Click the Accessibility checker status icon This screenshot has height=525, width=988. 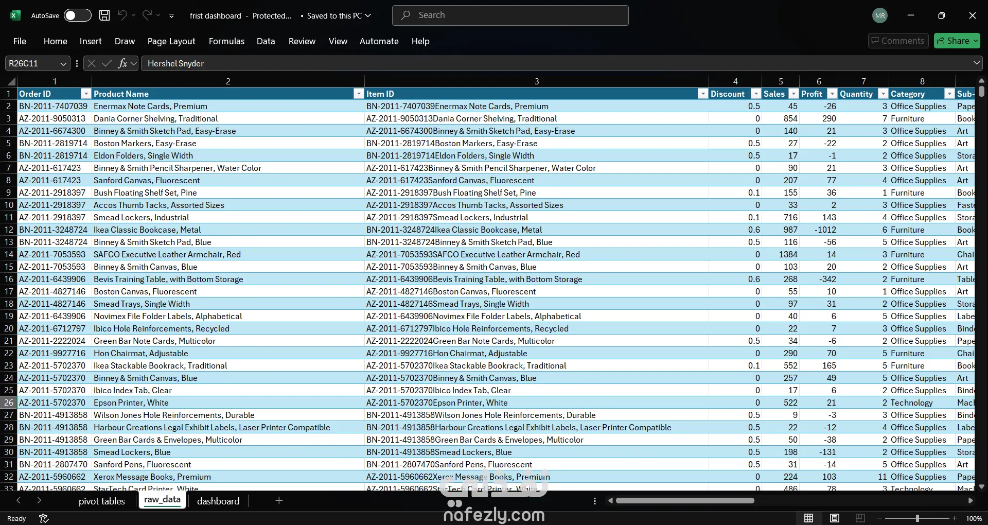coord(44,518)
